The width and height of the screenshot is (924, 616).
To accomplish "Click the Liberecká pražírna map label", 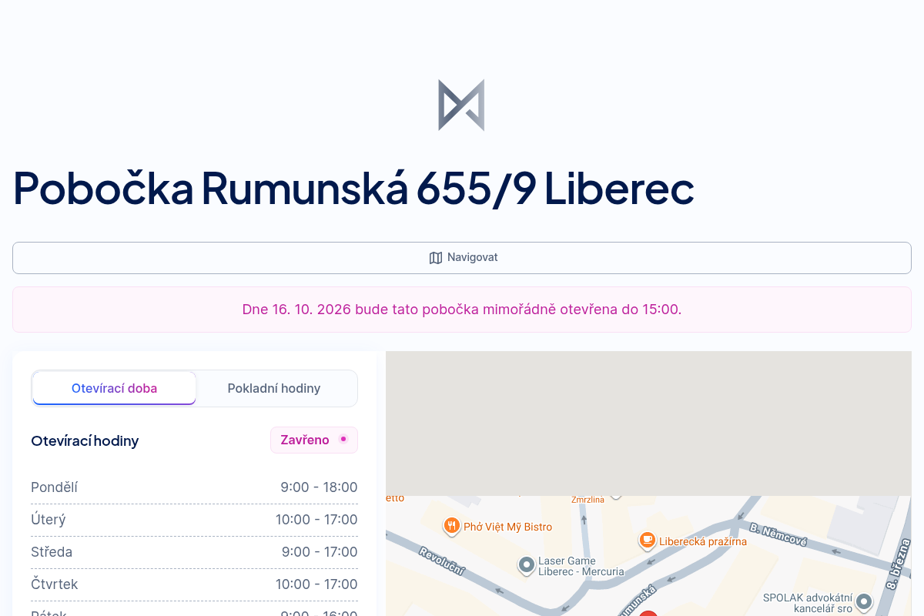I will 703,541.
